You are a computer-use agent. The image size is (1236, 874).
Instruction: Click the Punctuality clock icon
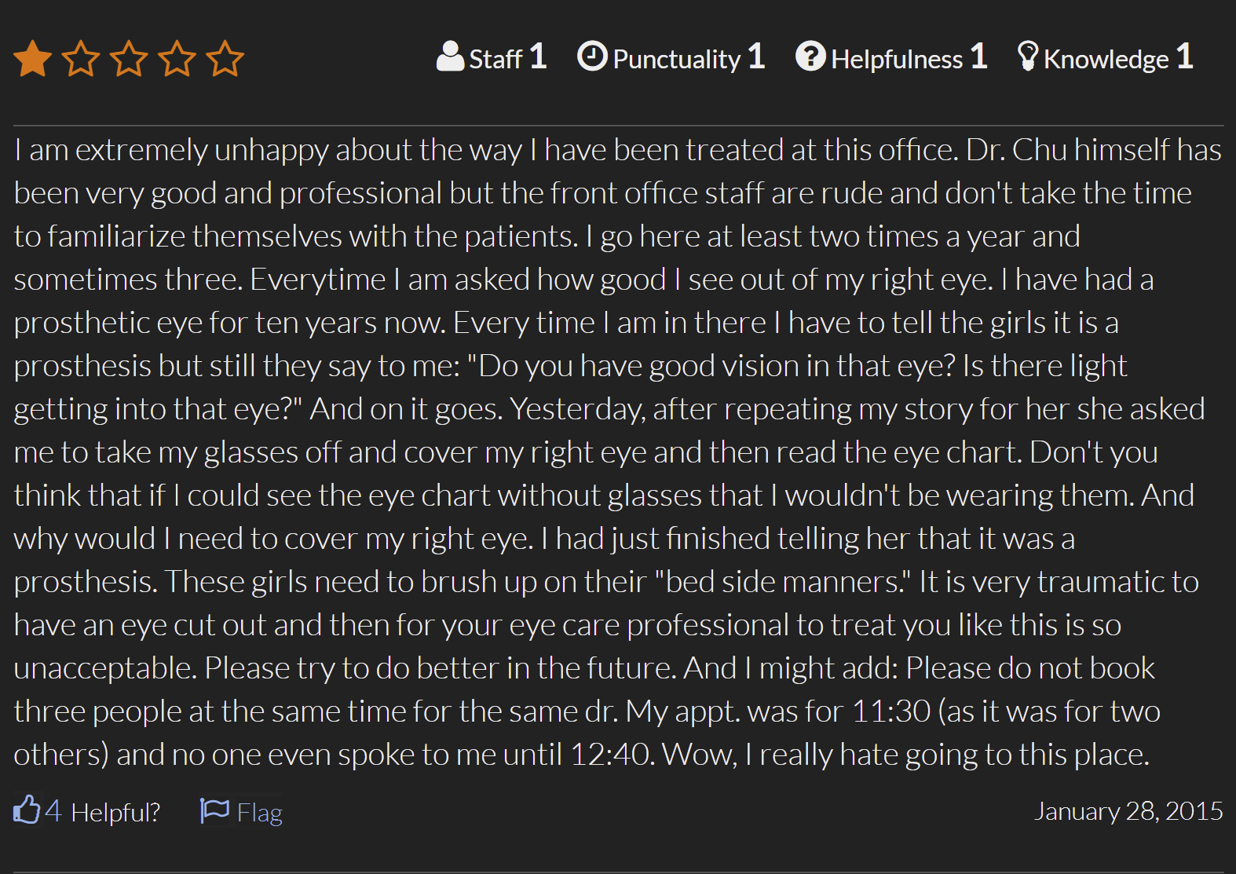point(592,57)
